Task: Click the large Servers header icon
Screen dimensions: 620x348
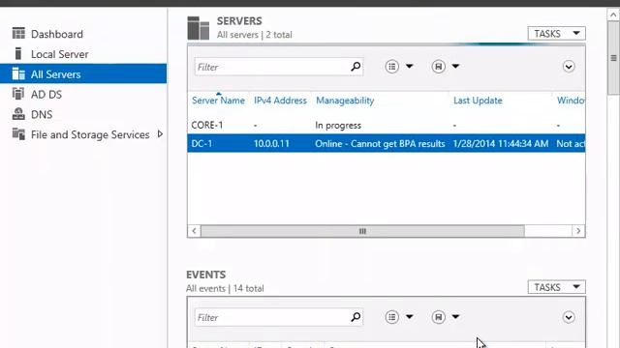Action: click(x=198, y=28)
